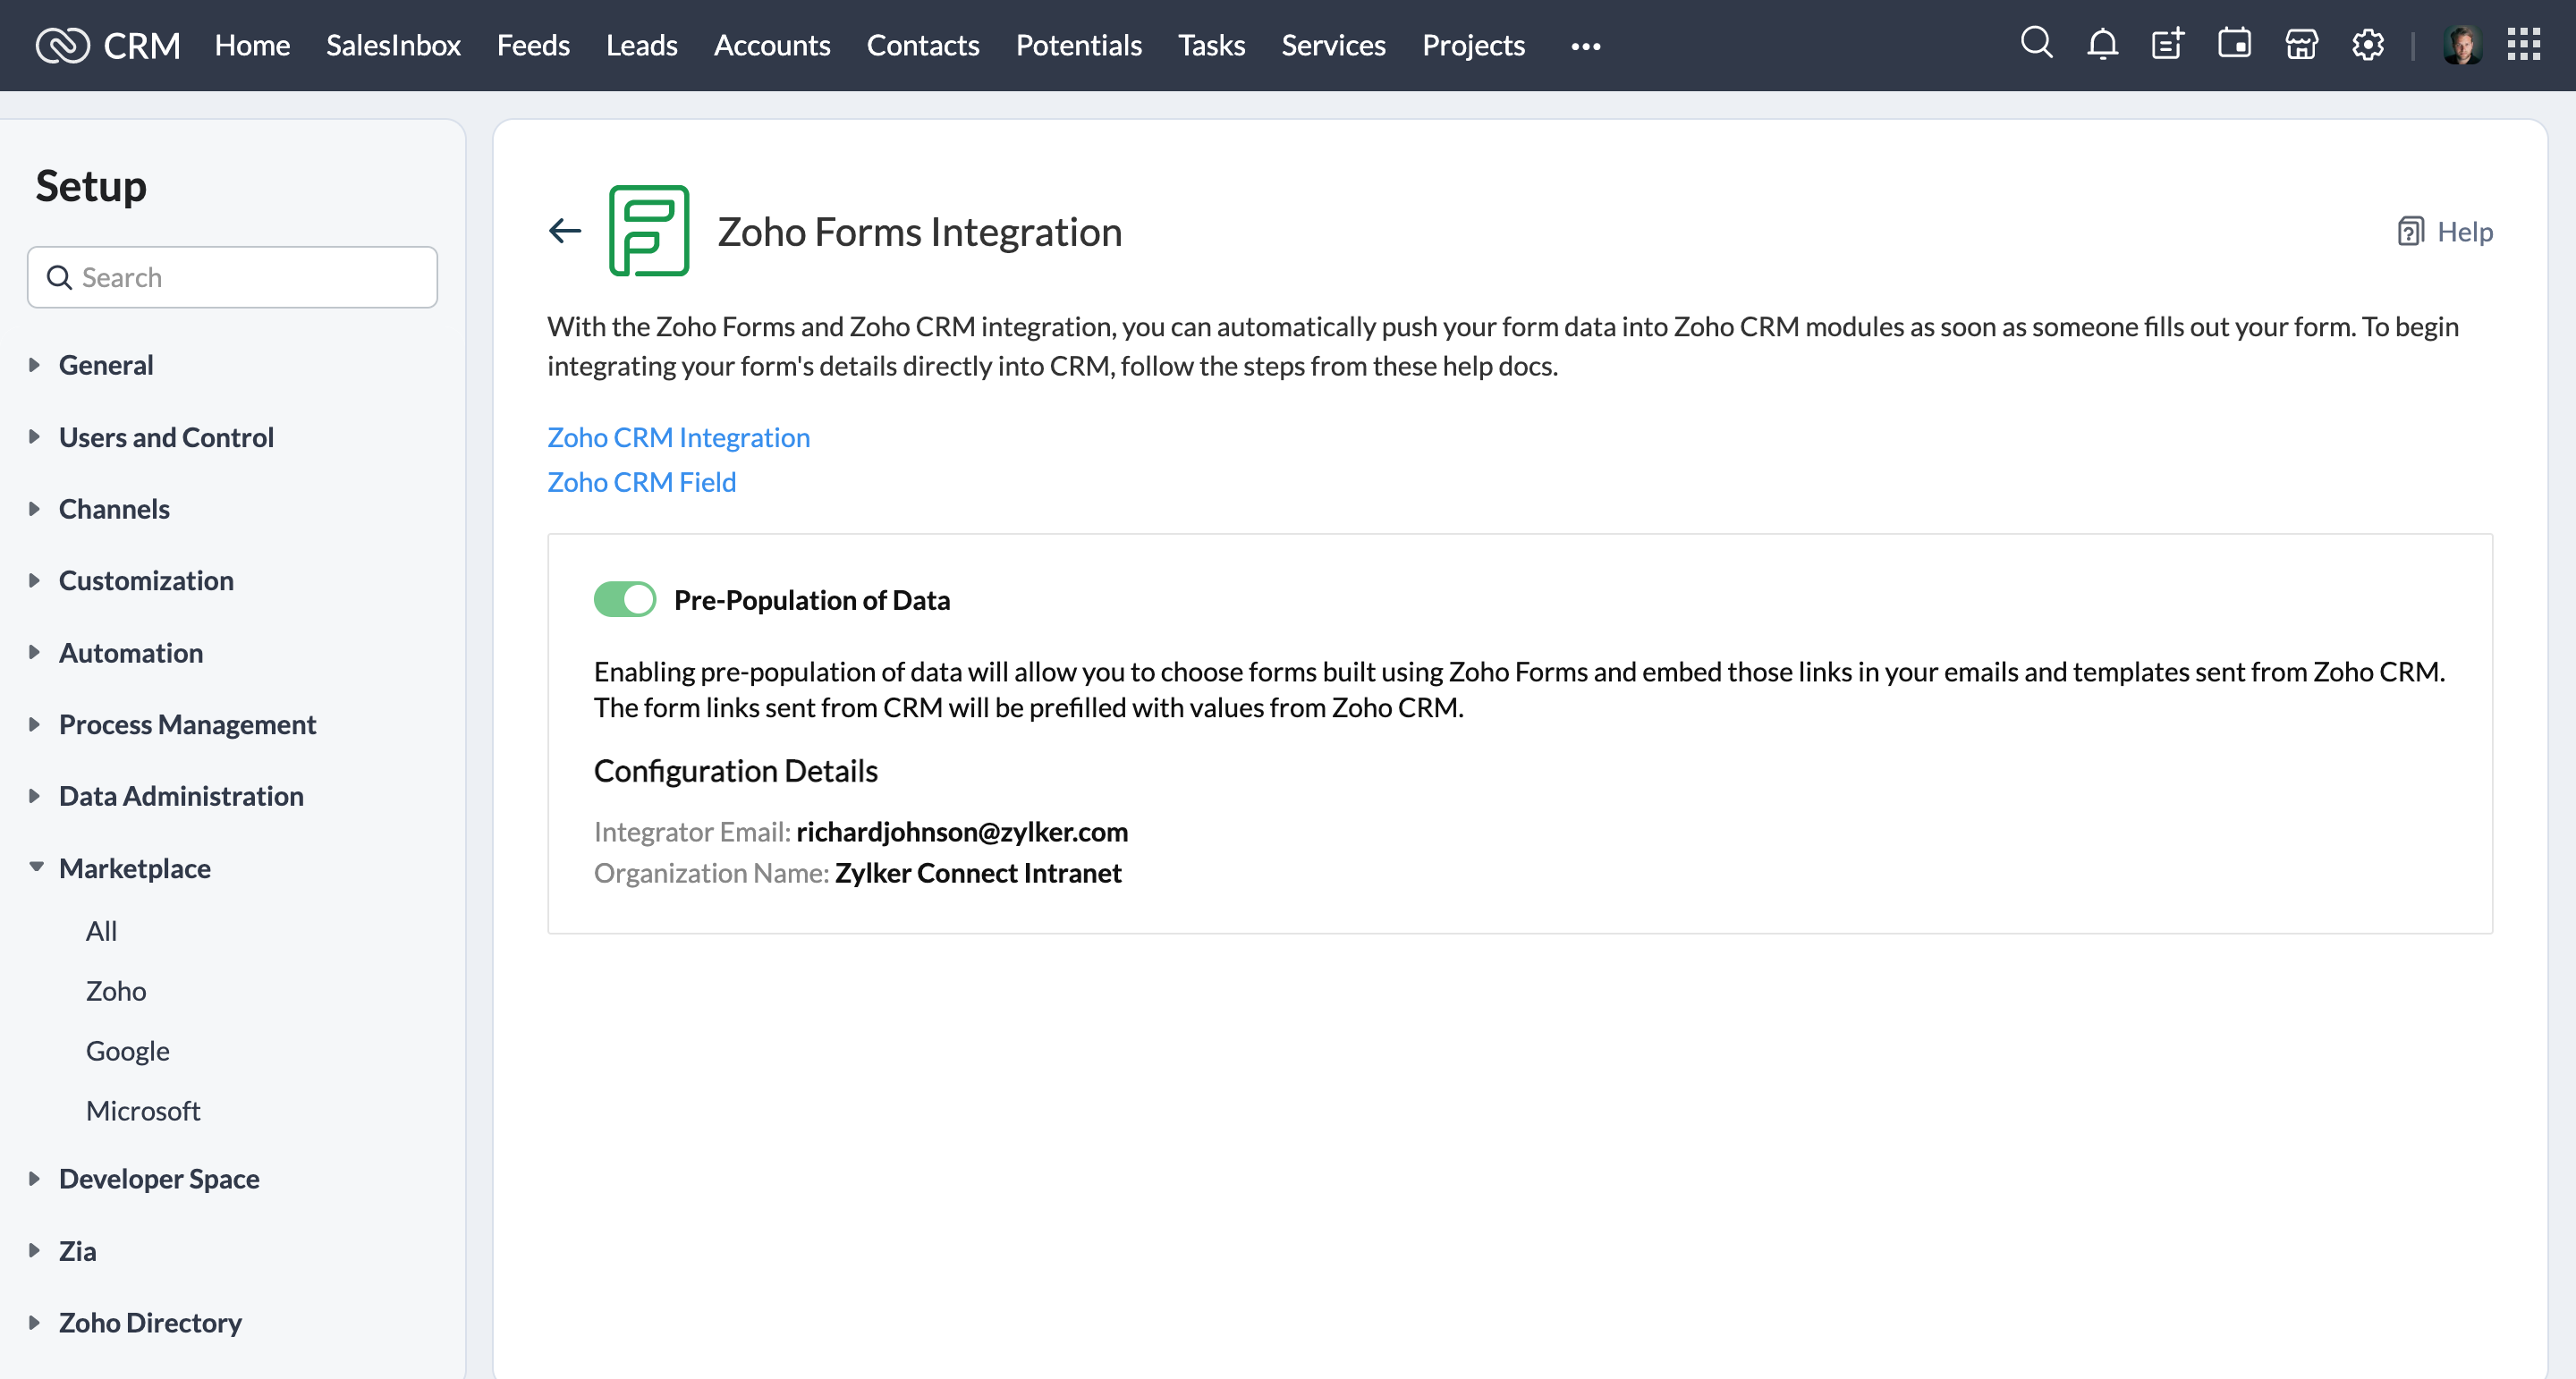2576x1379 pixels.
Task: Click the settings gear icon
Action: pyautogui.click(x=2367, y=44)
